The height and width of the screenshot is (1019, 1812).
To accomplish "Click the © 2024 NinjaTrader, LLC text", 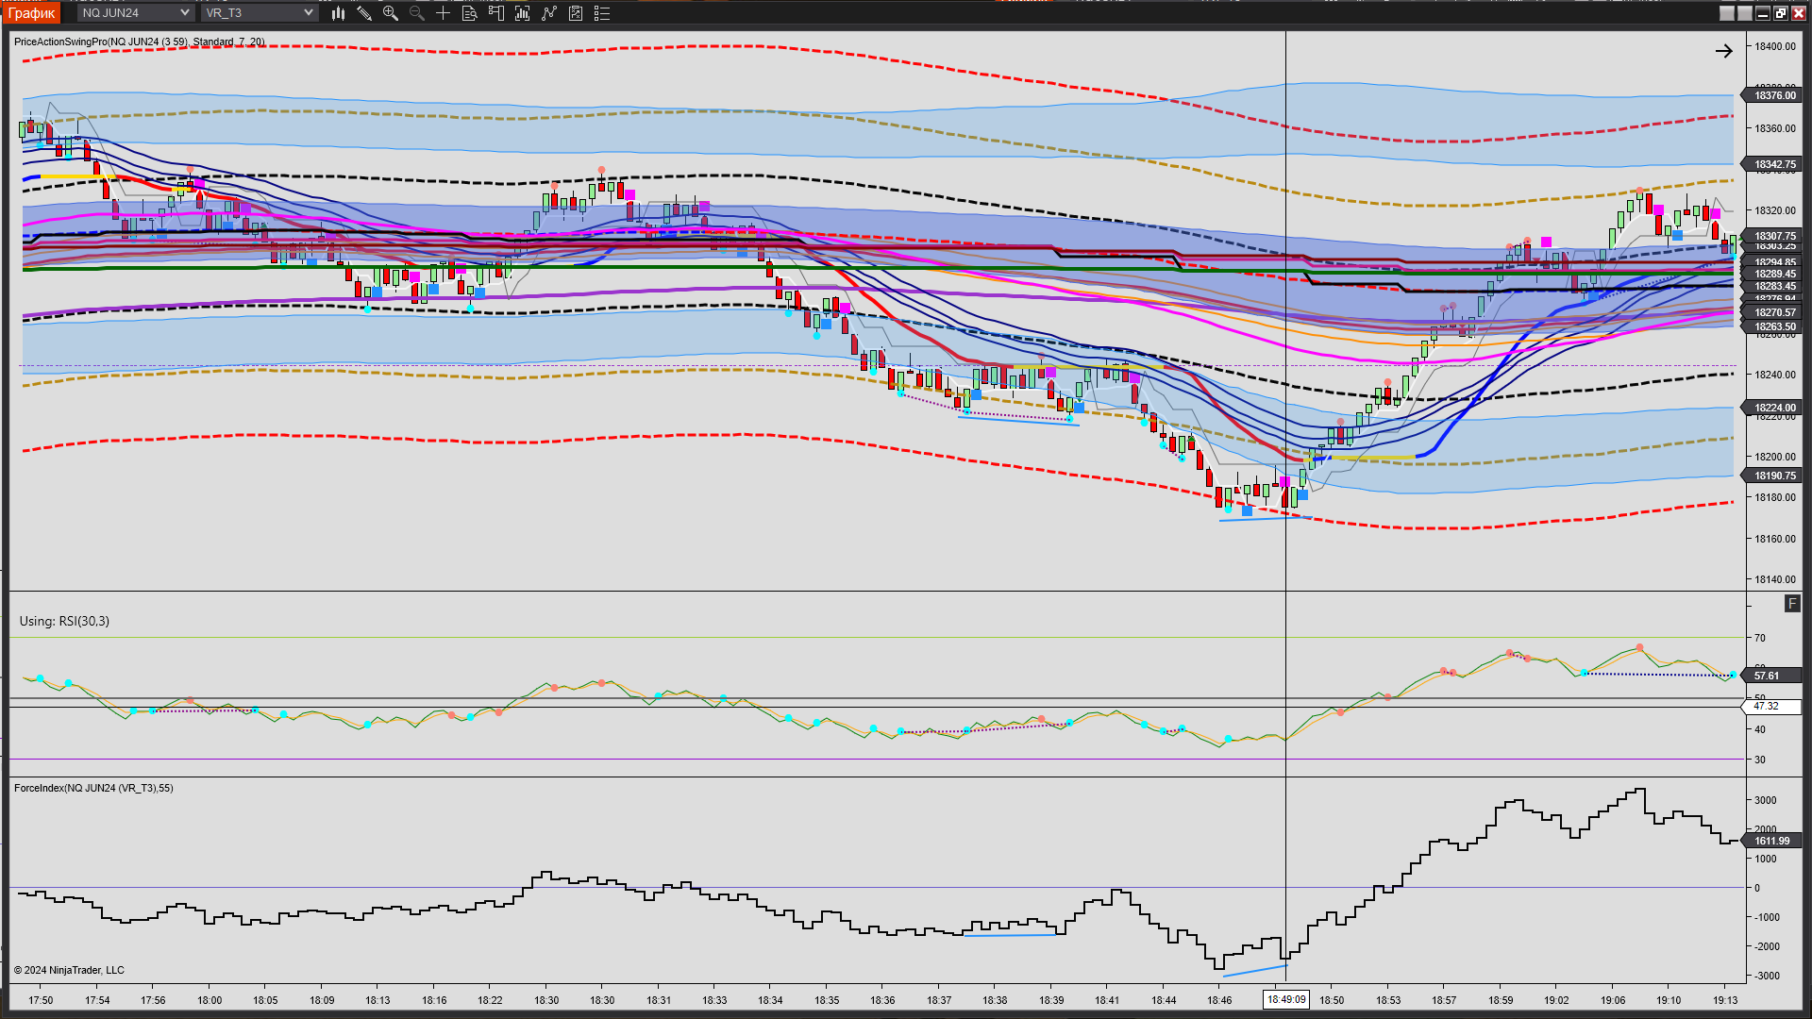I will 69,970.
